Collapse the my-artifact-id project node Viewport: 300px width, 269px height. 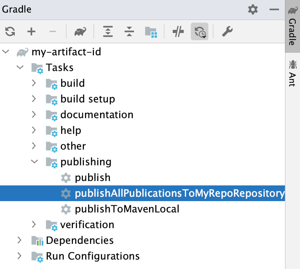(6, 52)
